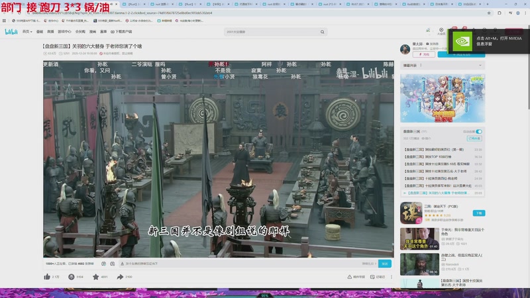The height and width of the screenshot is (298, 530).
Task: Open the 赛事 navigation item
Action: (x=103, y=31)
